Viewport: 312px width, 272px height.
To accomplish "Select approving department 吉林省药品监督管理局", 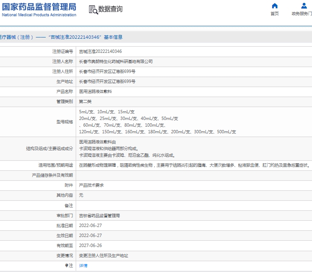I will click(x=99, y=216).
